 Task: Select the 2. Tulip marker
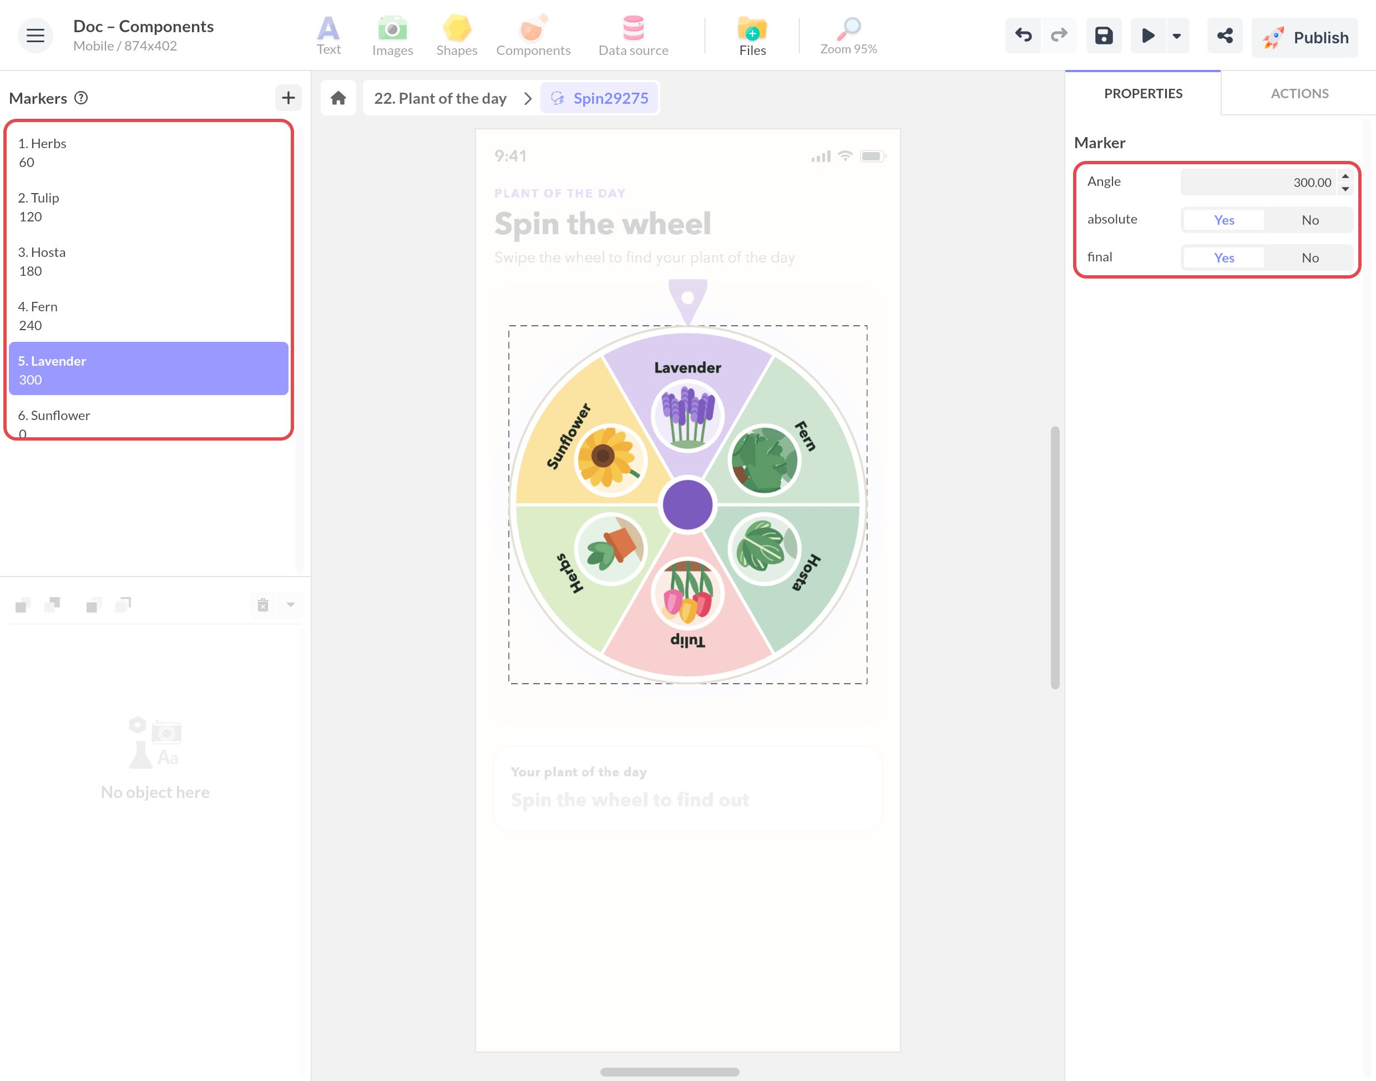click(x=149, y=206)
